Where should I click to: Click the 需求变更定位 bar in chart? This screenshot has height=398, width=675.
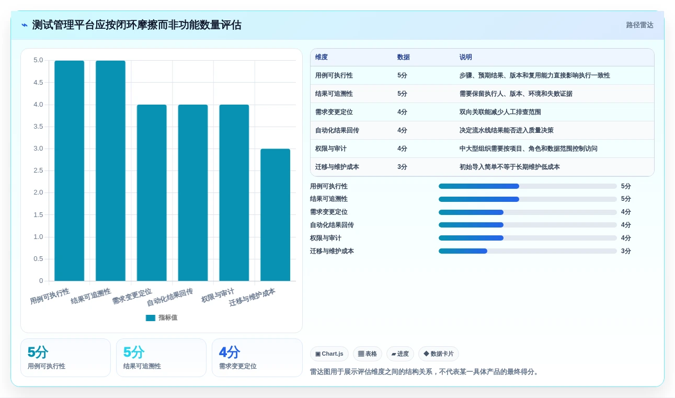point(152,193)
